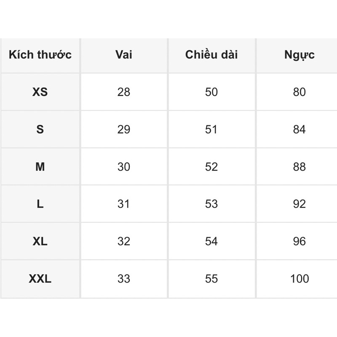Click the 'Ngực' column header
The height and width of the screenshot is (337, 337).
click(299, 55)
